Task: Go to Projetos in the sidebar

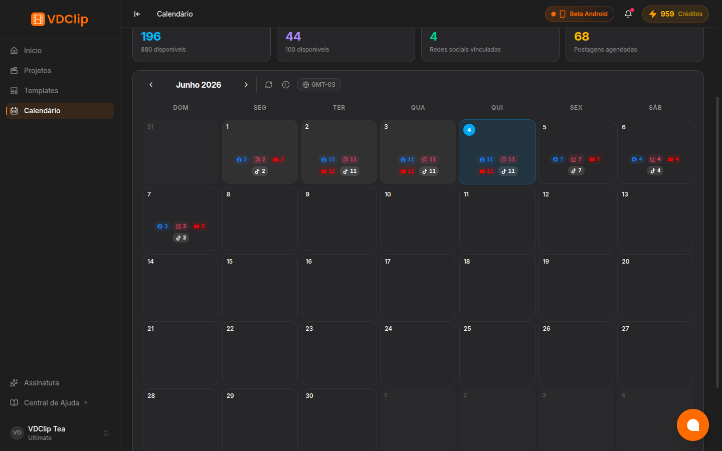Action: (60, 71)
